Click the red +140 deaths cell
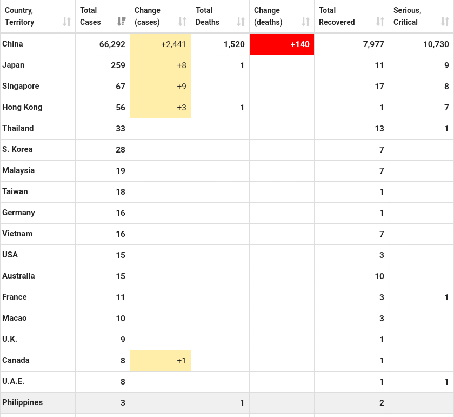Image resolution: width=454 pixels, height=417 pixels. tap(282, 44)
